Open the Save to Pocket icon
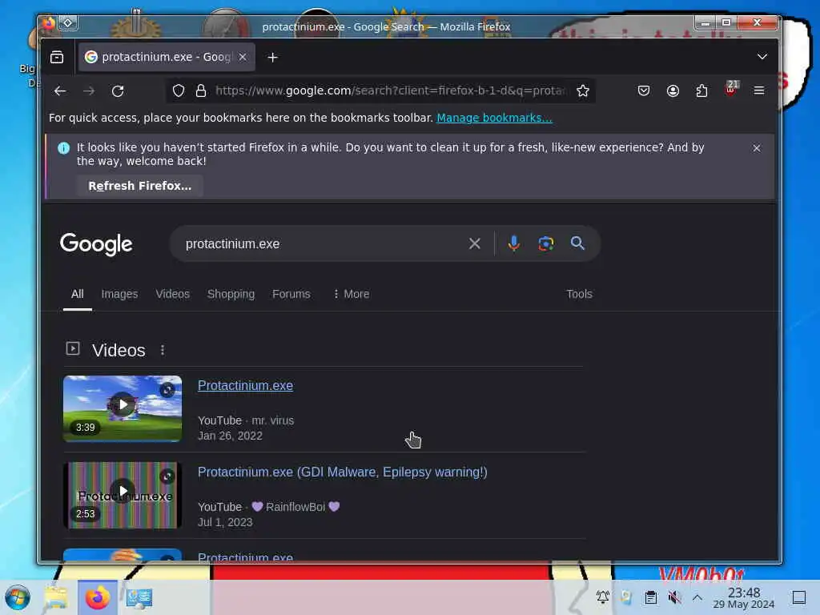 [644, 91]
